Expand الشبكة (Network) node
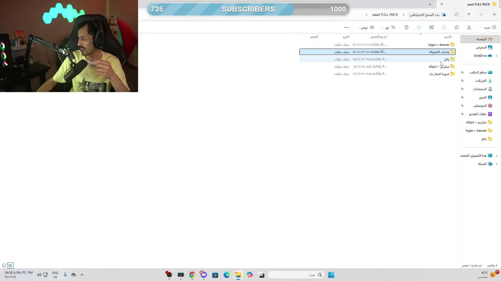Image resolution: width=501 pixels, height=281 pixels. (x=497, y=164)
